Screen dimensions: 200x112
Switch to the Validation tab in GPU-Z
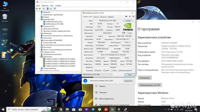(111, 17)
